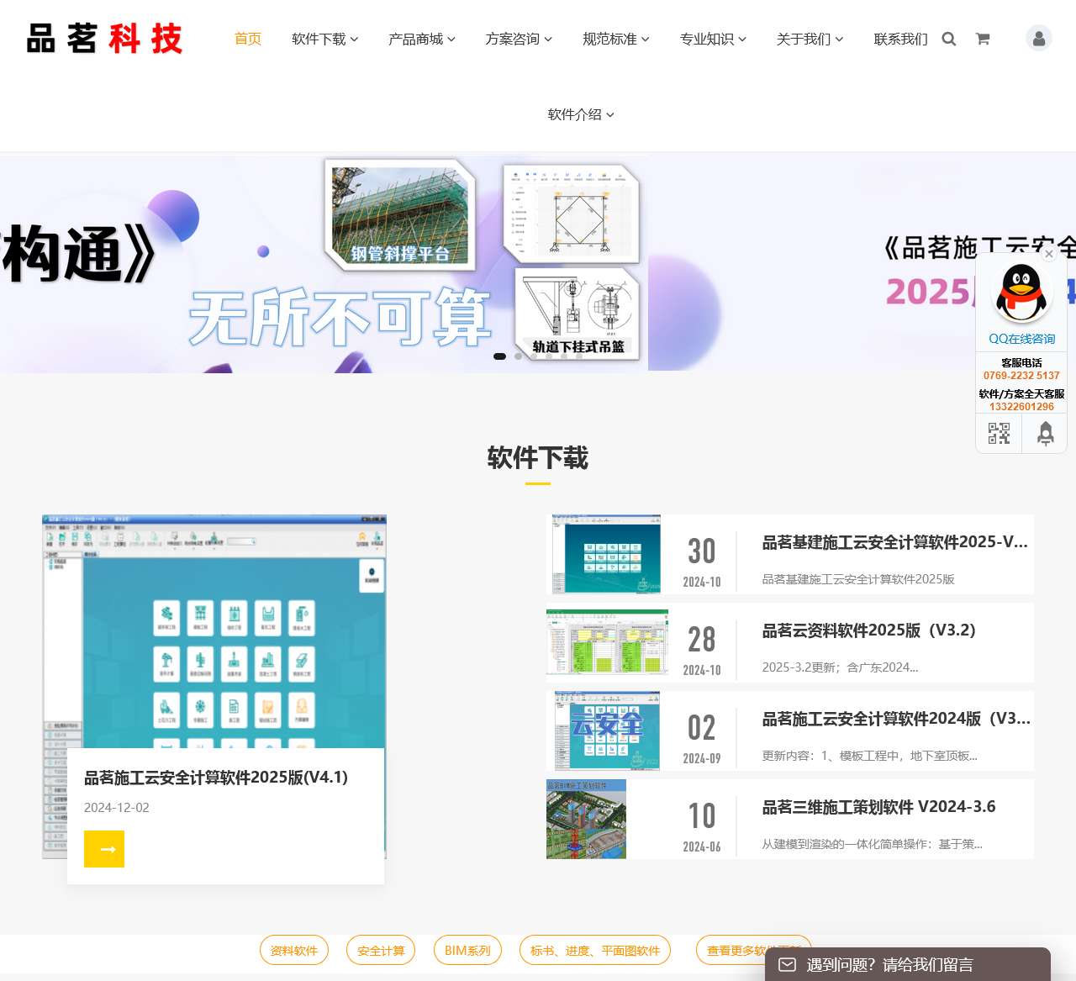Select the 安全计算 category tab

click(x=381, y=951)
